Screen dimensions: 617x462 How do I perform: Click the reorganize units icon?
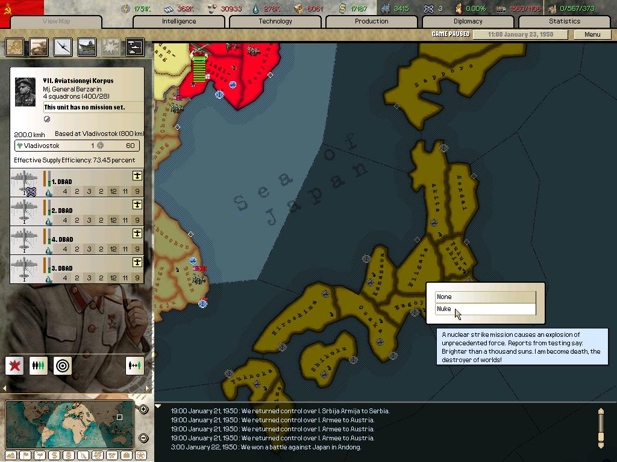click(39, 366)
